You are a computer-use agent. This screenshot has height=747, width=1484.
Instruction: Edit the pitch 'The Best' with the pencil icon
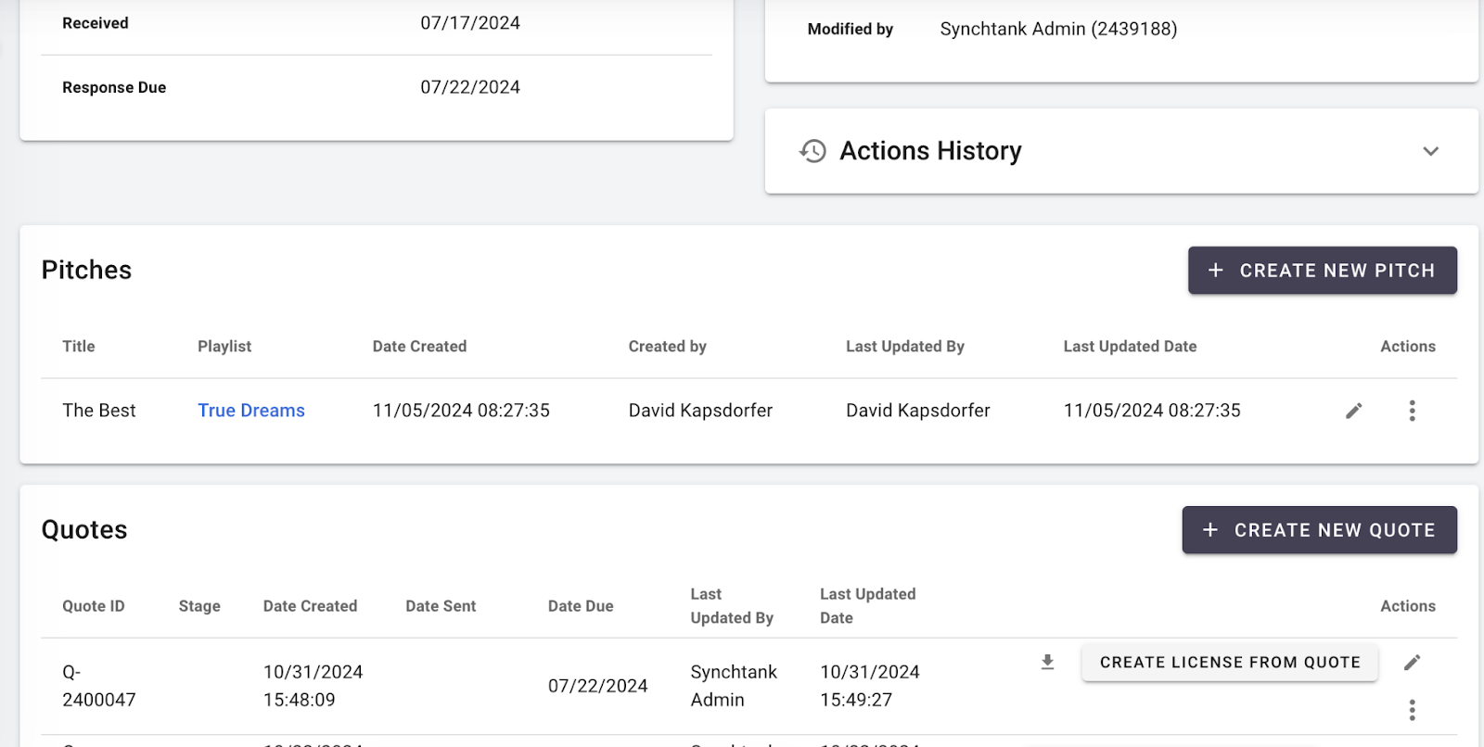1353,411
